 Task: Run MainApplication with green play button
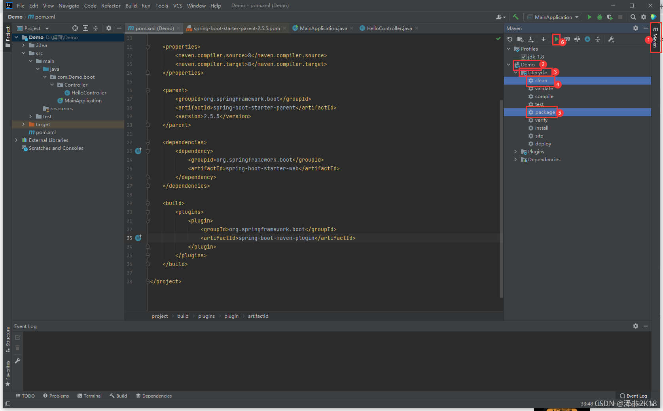click(589, 17)
